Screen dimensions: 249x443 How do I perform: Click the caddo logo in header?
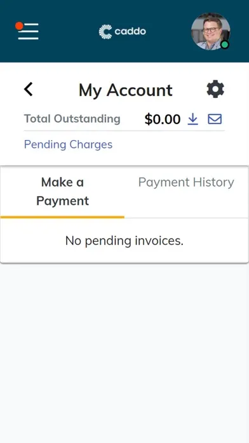(x=123, y=32)
